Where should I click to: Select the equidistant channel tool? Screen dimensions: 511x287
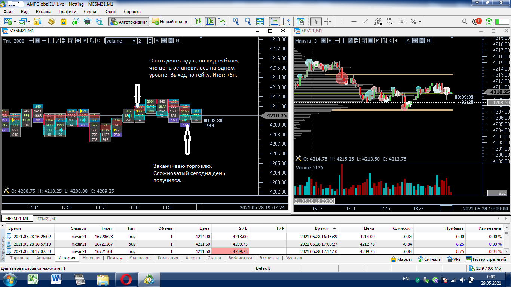coord(378,21)
